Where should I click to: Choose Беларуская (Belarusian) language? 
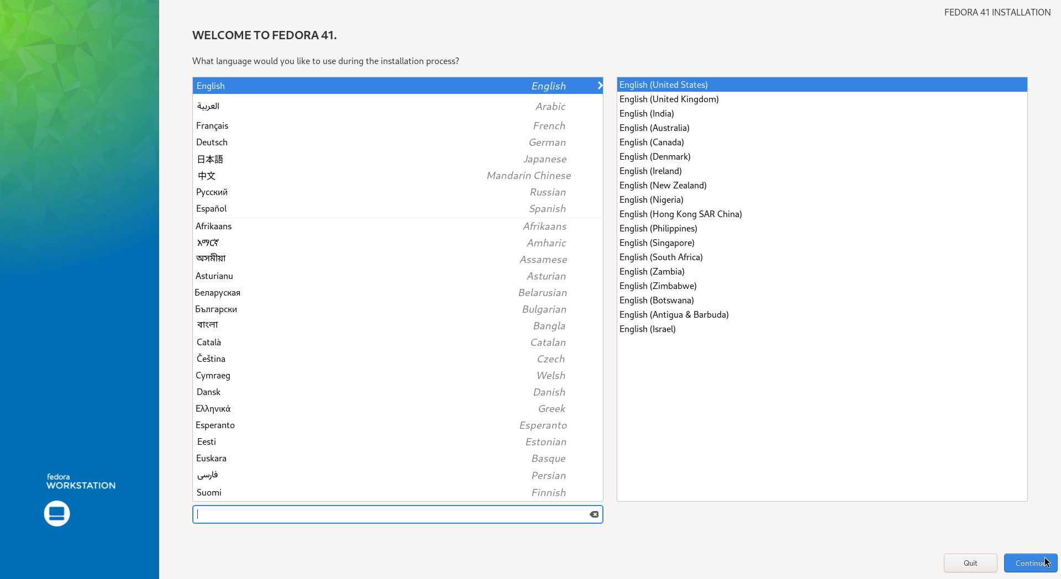click(x=397, y=293)
